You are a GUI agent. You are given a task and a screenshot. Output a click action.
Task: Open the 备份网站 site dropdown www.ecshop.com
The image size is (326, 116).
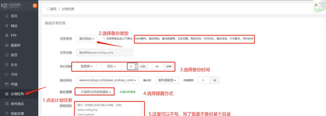(x=108, y=80)
